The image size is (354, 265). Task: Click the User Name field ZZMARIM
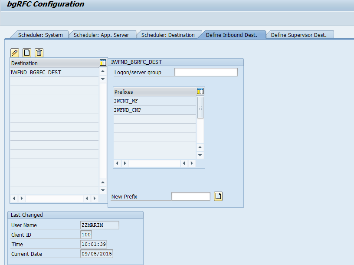(99, 225)
